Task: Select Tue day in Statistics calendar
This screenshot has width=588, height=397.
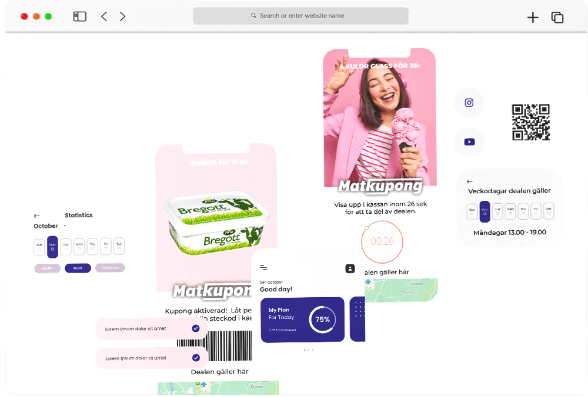Action: [66, 247]
